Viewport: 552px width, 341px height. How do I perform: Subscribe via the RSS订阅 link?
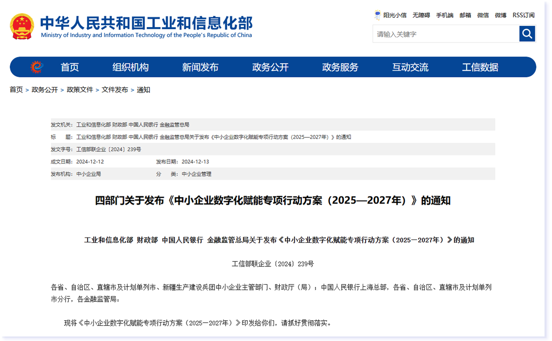[523, 15]
